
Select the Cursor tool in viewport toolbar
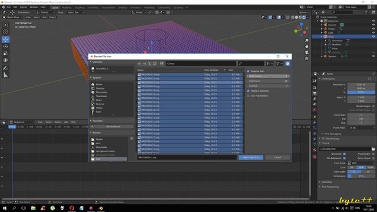(x=5, y=32)
